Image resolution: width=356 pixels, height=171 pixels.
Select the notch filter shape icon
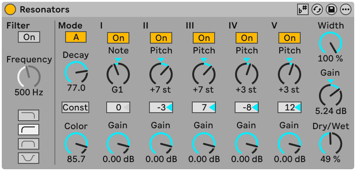(x=29, y=158)
